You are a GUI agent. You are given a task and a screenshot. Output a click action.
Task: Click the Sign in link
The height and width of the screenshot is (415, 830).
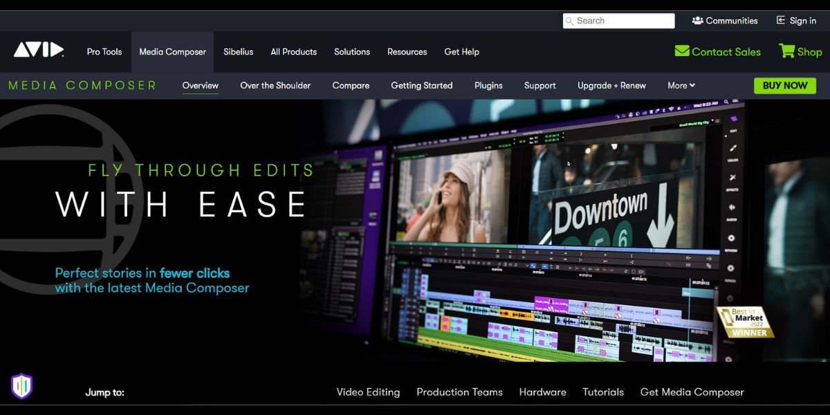point(803,21)
